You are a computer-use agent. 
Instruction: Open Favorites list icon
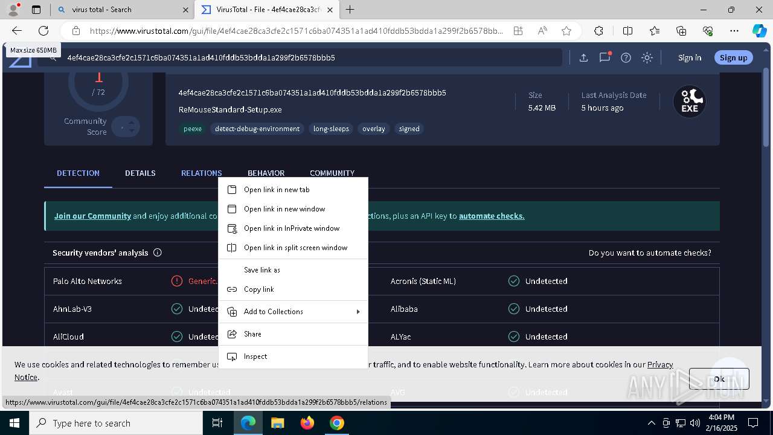click(x=655, y=31)
